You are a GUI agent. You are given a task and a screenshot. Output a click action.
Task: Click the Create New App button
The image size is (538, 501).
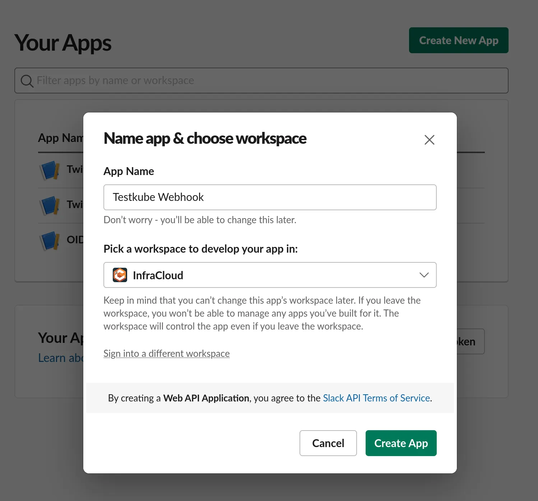click(x=458, y=40)
